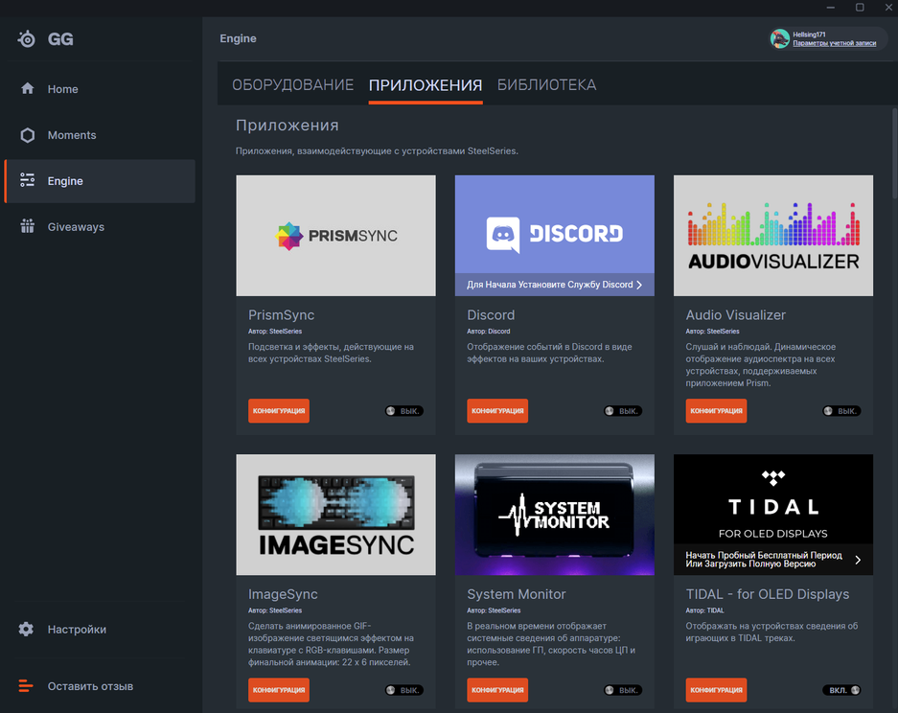Select Giveaways in the sidebar
Image resolution: width=898 pixels, height=713 pixels.
[x=100, y=227]
